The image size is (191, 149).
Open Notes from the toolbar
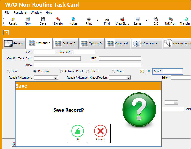point(73,19)
